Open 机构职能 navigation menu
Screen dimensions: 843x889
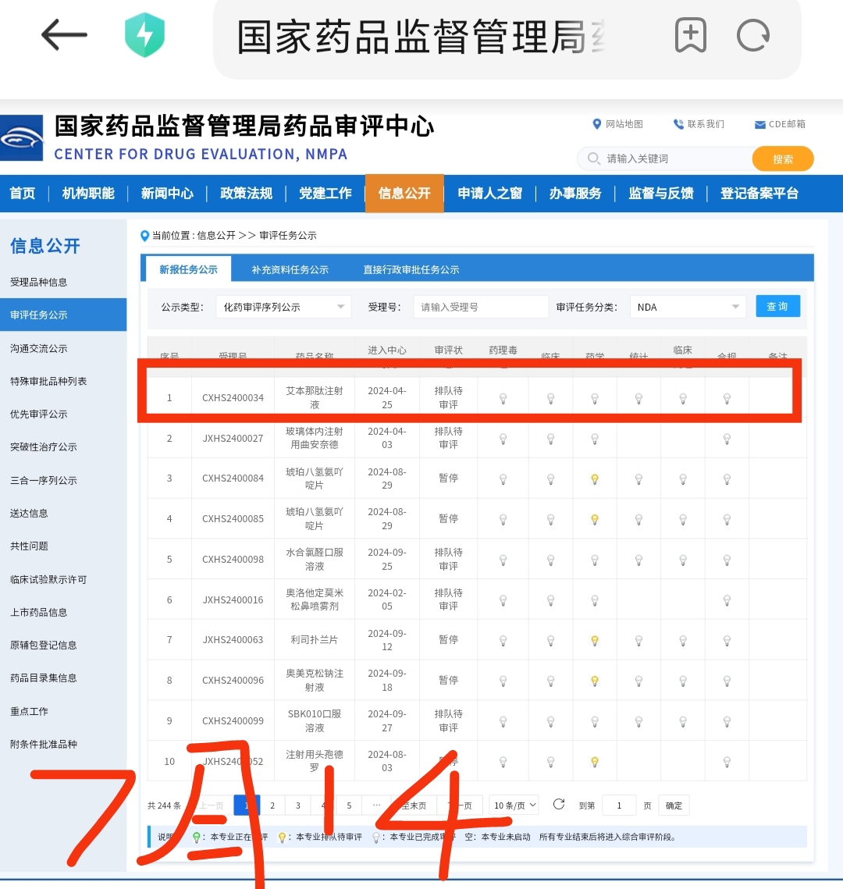[x=88, y=194]
